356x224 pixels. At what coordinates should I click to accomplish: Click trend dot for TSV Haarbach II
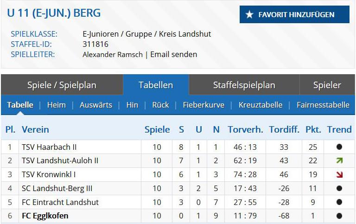coord(339,147)
